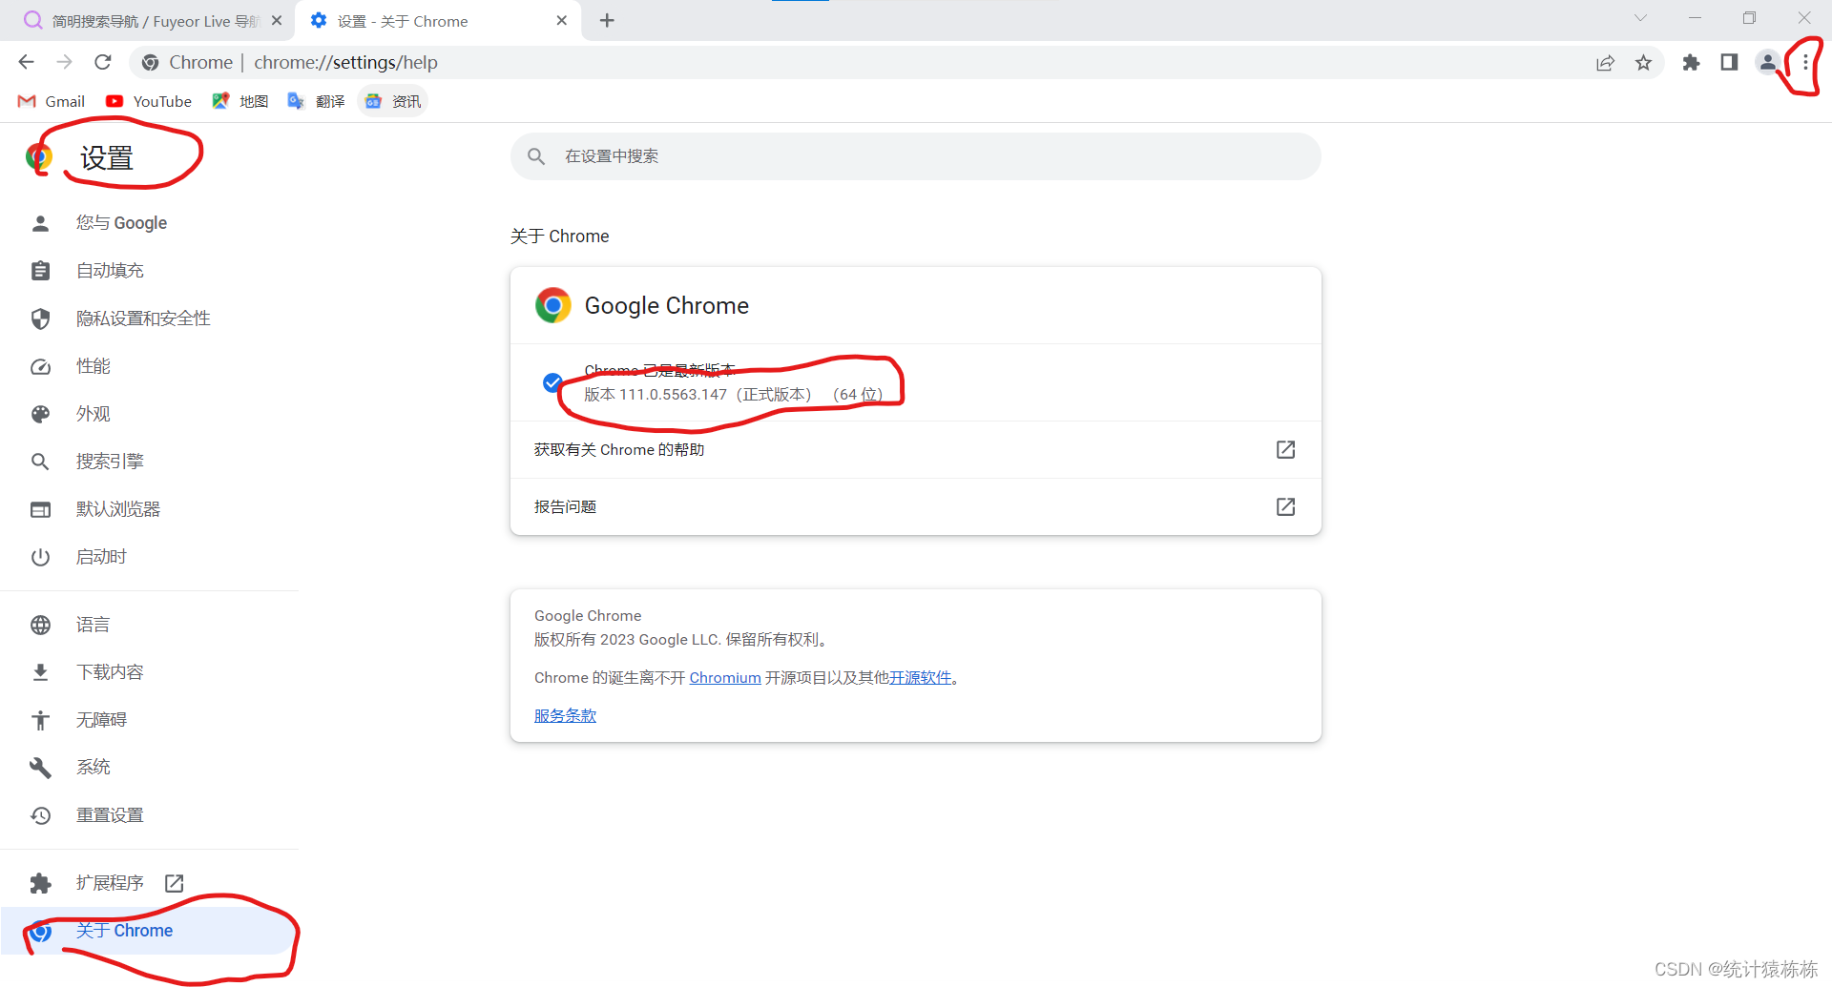Click the person icon beside 您与 Google
The height and width of the screenshot is (987, 1832).
point(40,223)
